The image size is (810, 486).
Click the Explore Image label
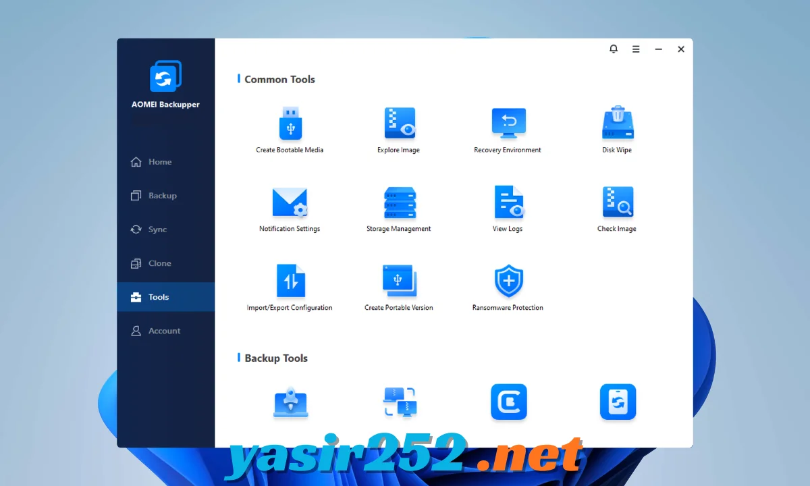(x=398, y=150)
